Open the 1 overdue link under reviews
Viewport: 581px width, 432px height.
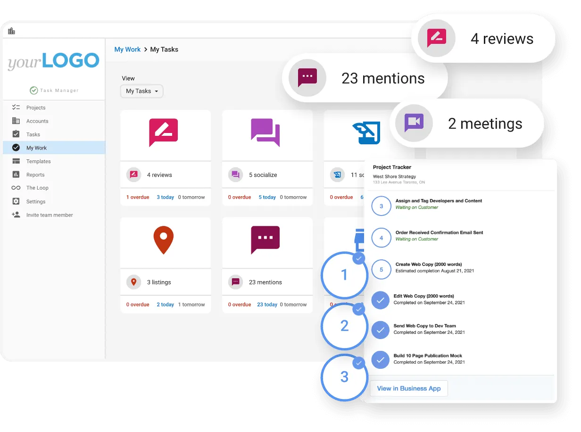(x=138, y=197)
